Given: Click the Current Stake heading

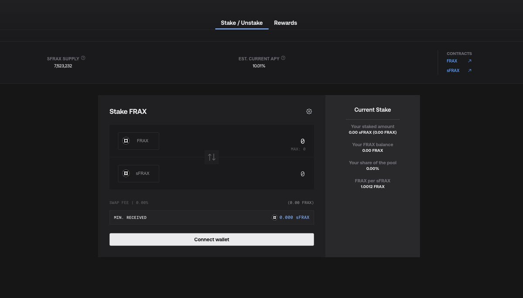Looking at the screenshot, I should click(373, 110).
